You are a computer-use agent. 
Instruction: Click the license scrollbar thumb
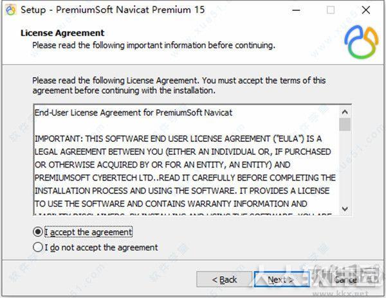coord(345,125)
